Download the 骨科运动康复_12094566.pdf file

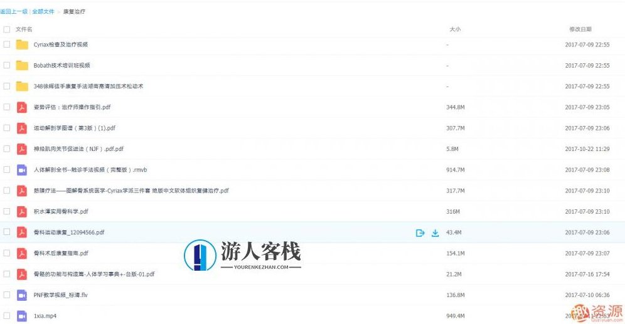pos(435,233)
